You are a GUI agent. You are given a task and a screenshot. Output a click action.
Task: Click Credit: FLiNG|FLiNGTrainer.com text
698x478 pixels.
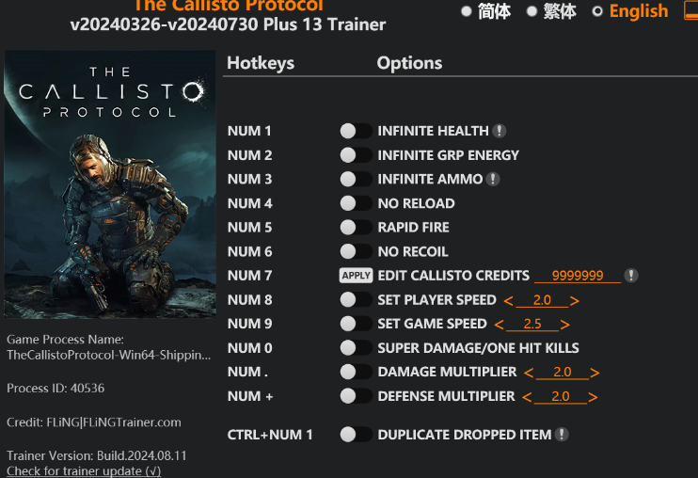94,422
